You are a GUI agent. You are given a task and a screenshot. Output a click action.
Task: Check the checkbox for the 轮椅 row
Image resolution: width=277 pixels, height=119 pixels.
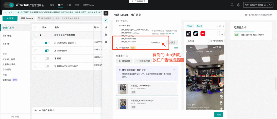click(x=36, y=58)
